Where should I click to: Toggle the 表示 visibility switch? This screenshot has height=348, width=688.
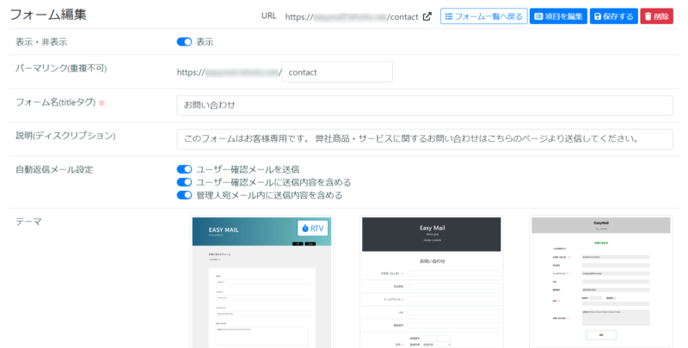click(x=184, y=42)
